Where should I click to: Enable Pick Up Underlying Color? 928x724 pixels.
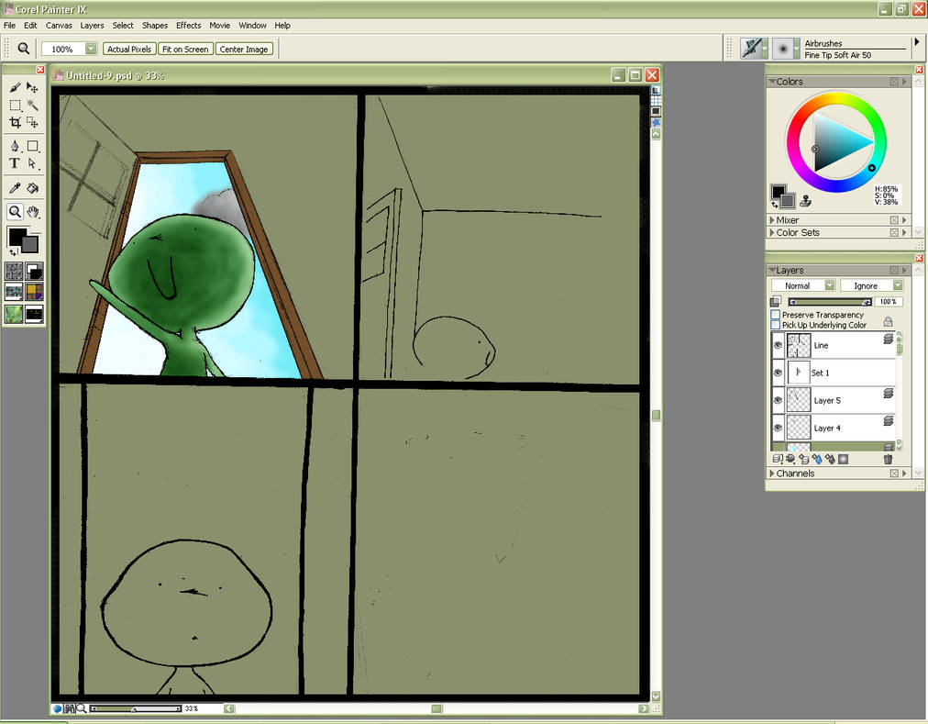(775, 324)
